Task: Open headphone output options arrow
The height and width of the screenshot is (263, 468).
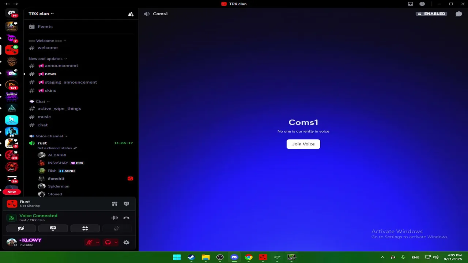Action: click(116, 242)
